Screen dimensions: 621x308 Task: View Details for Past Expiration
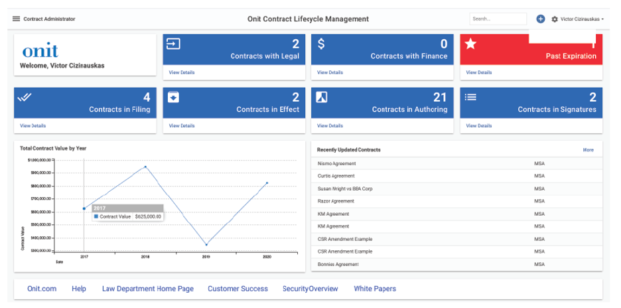pyautogui.click(x=479, y=72)
